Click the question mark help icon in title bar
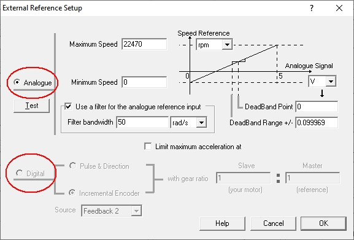Viewport: 354px width, 240px height. [312, 8]
